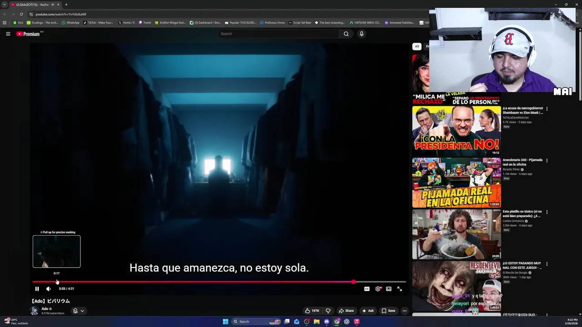Screen dimensions: 582x327
Task: Open the Home / X bookmark
Action: click(x=126, y=22)
